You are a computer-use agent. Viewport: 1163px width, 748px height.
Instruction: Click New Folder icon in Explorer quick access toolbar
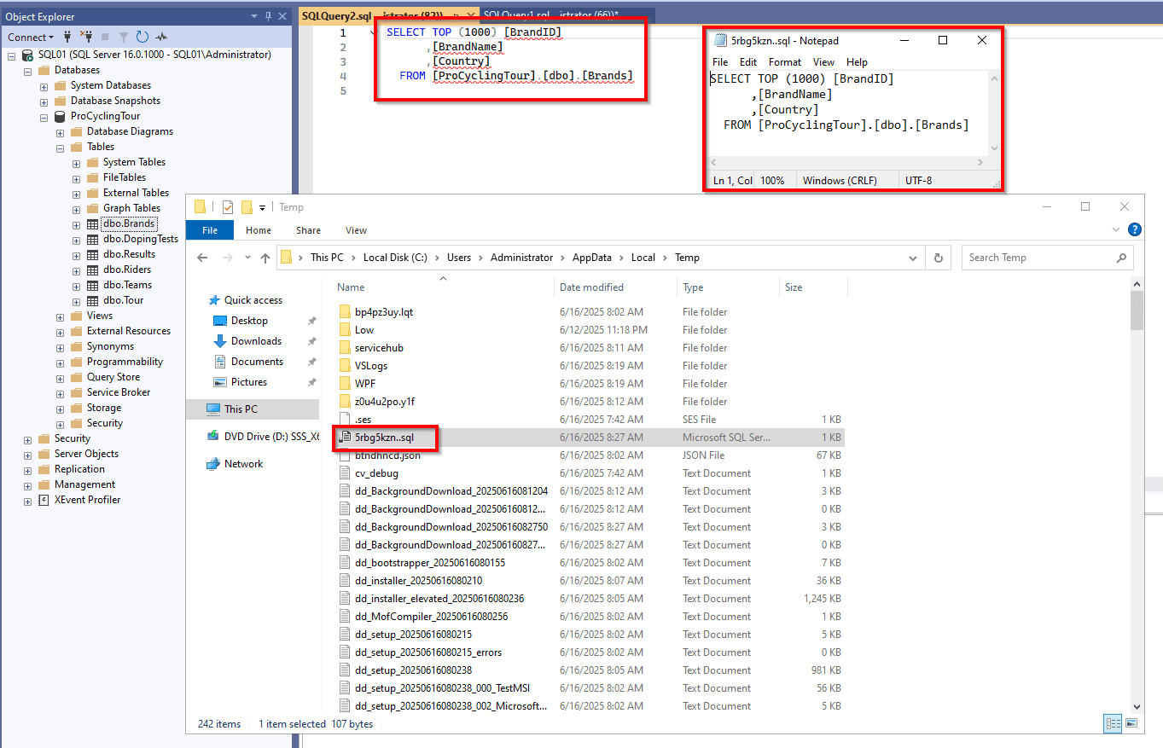[247, 207]
